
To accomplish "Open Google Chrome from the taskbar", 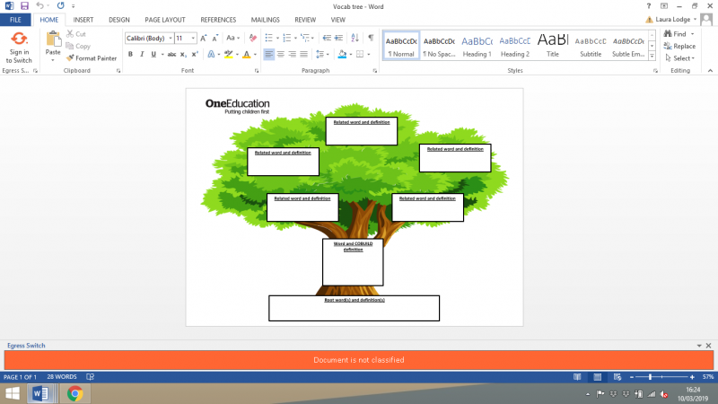I will (74, 393).
